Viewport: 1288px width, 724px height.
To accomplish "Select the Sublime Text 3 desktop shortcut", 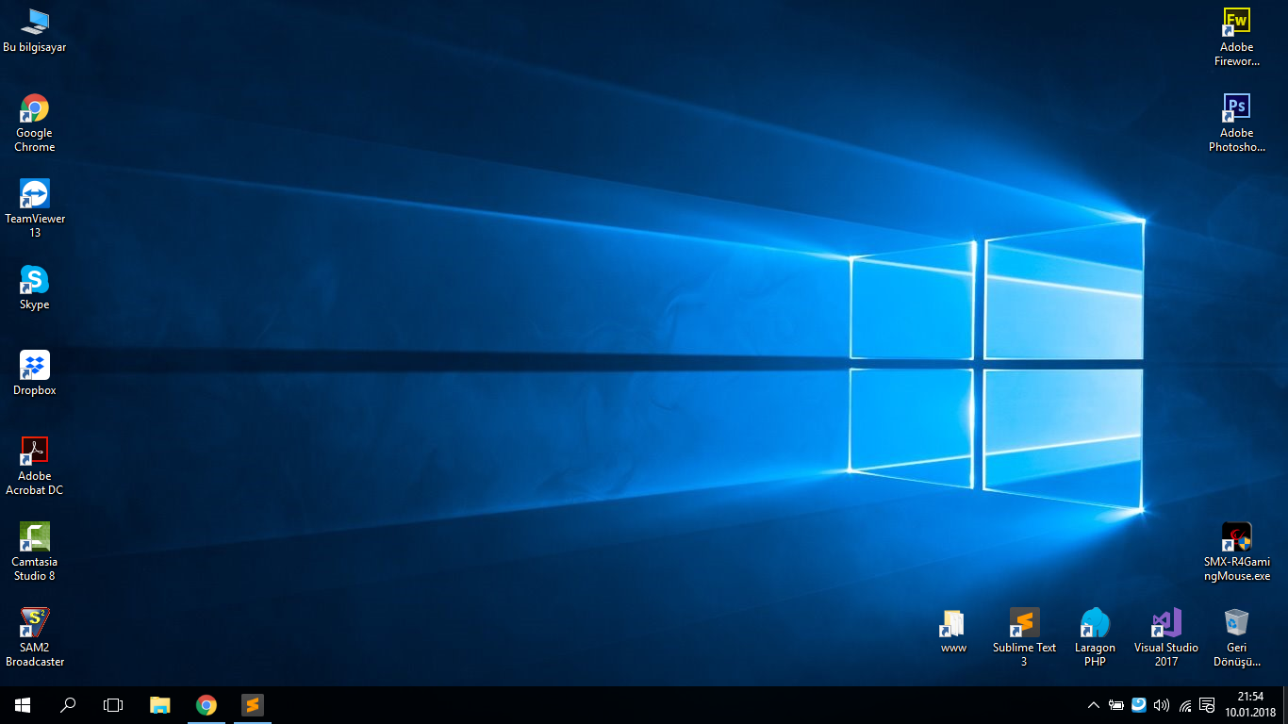I will (x=1024, y=637).
